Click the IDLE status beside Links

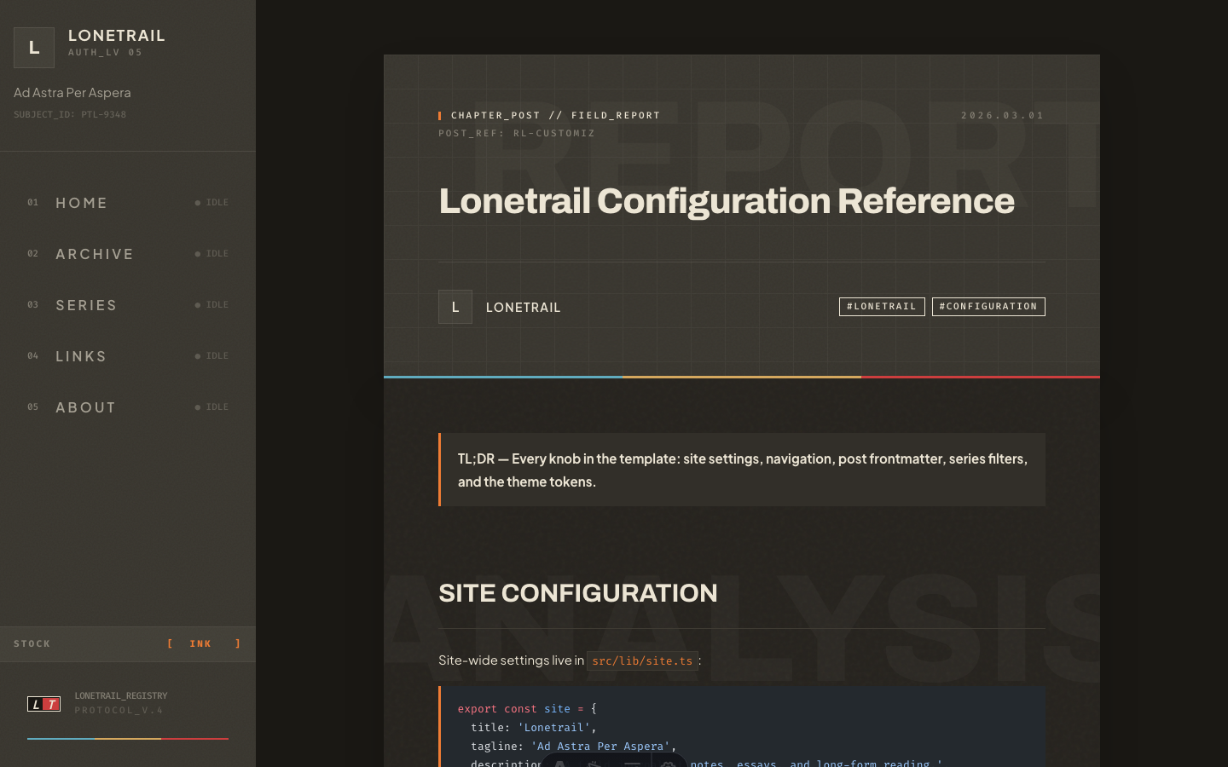pyautogui.click(x=211, y=356)
